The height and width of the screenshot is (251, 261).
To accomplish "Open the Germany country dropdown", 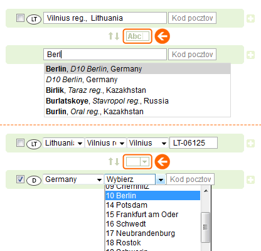I will click(73, 179).
